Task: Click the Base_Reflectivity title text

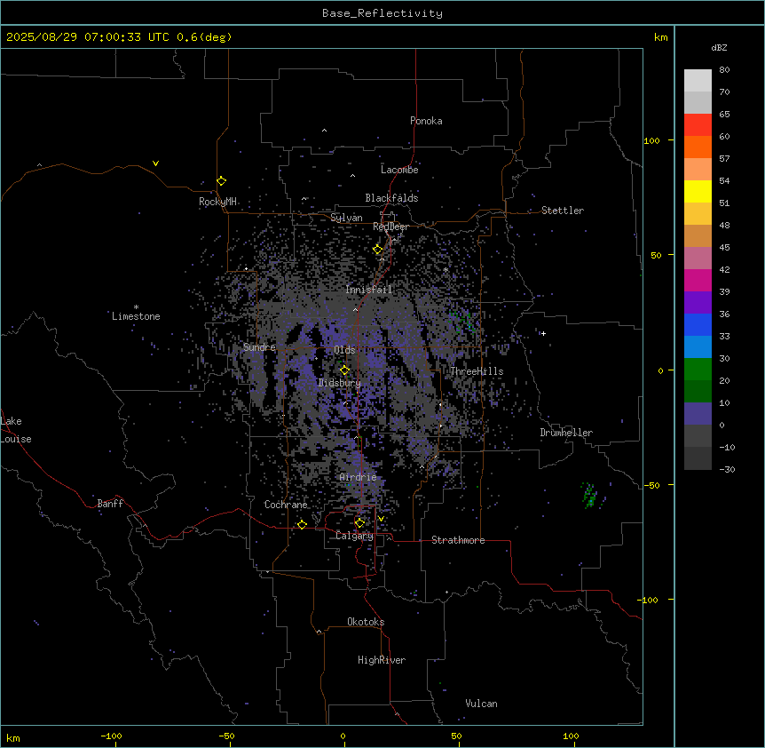Action: coord(382,13)
